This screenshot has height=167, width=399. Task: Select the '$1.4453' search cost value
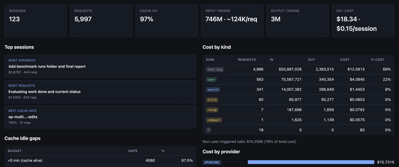(357, 90)
